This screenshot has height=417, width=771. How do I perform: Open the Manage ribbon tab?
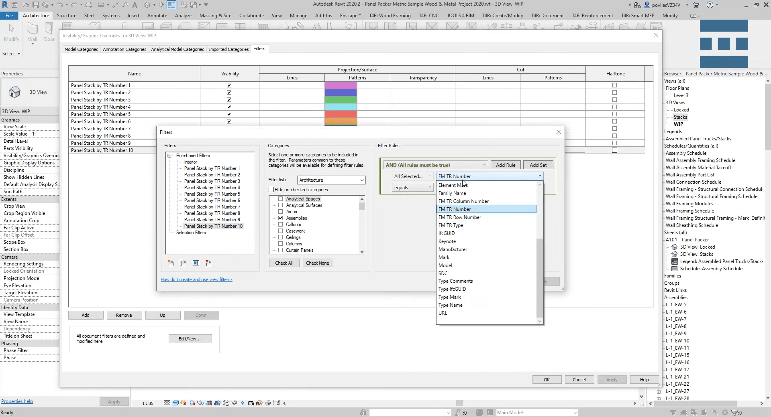pyautogui.click(x=298, y=16)
